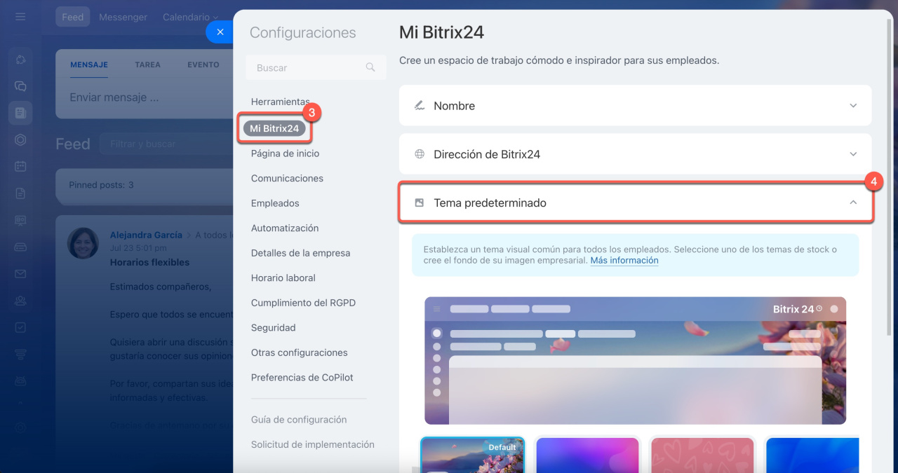Open the tasks checkmark icon in sidebar
The height and width of the screenshot is (473, 898).
pos(20,327)
